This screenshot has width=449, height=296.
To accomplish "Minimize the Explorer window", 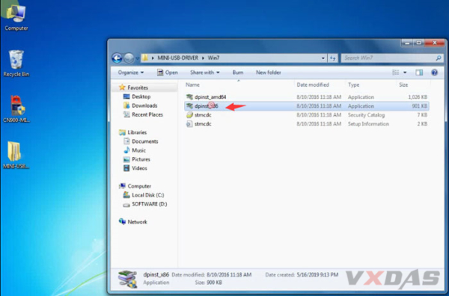I will 407,43.
